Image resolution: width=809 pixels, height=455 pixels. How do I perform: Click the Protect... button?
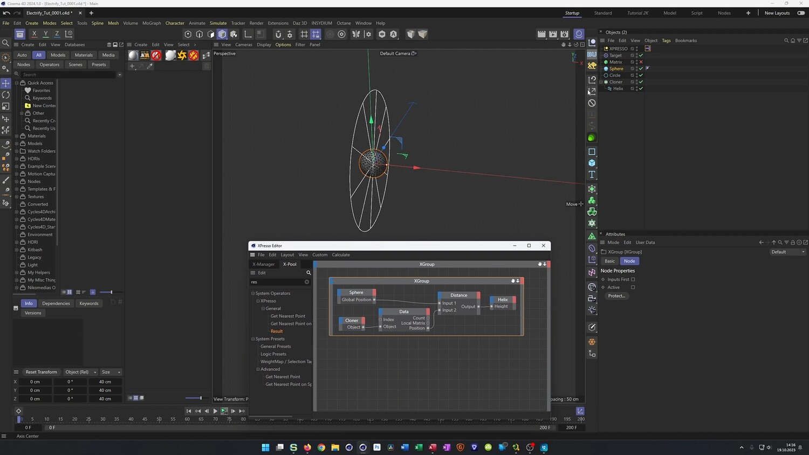[x=616, y=296]
